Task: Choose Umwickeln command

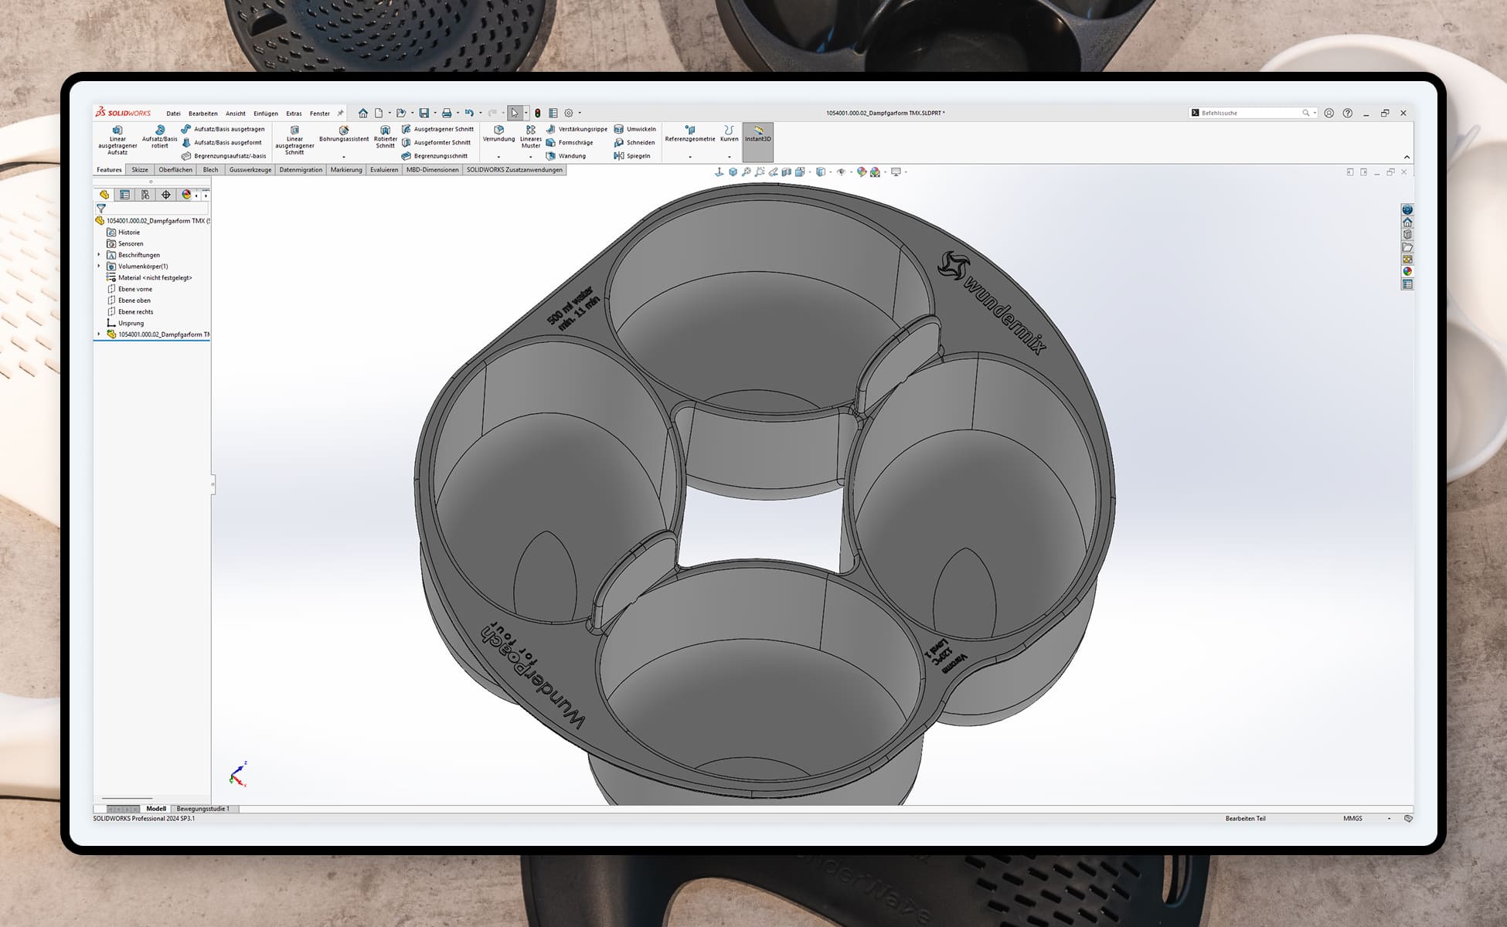Action: tap(634, 129)
